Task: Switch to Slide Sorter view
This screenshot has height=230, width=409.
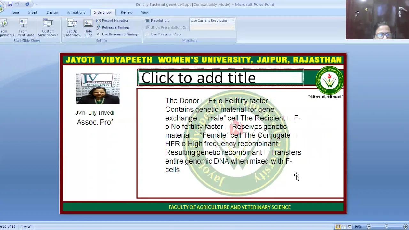Action: [x=344, y=226]
